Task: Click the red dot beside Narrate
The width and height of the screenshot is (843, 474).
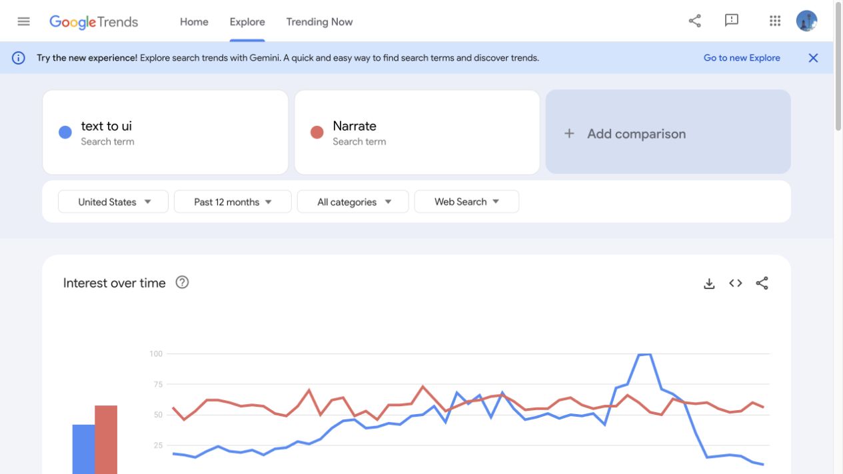Action: click(317, 132)
